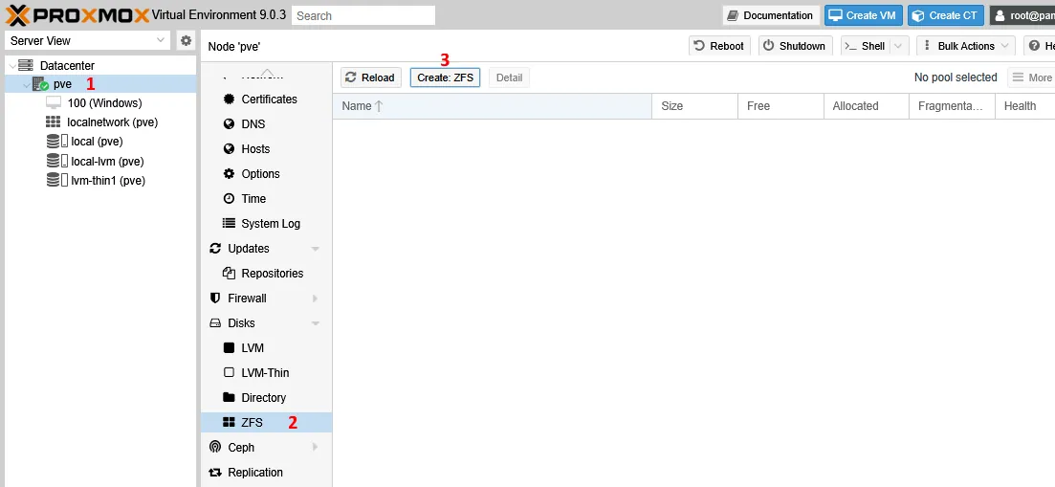The width and height of the screenshot is (1055, 487).
Task: Click the System Log list icon
Action: tap(229, 223)
